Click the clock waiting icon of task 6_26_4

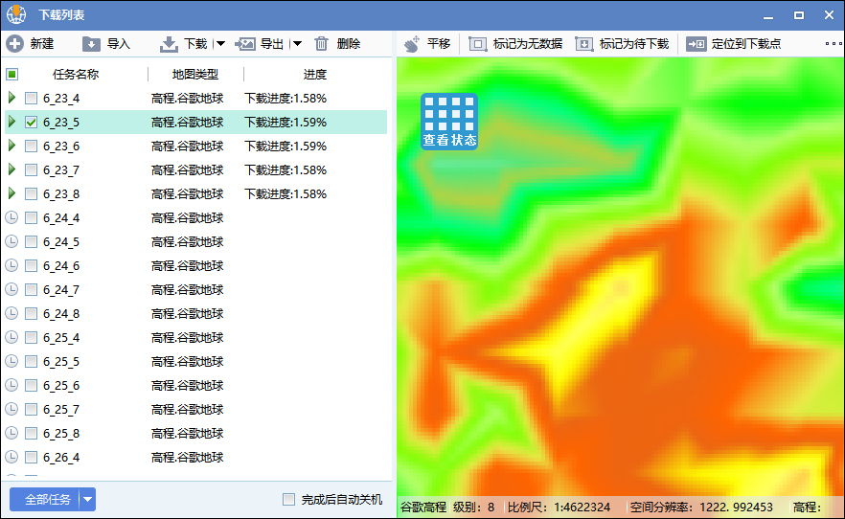[x=11, y=458]
